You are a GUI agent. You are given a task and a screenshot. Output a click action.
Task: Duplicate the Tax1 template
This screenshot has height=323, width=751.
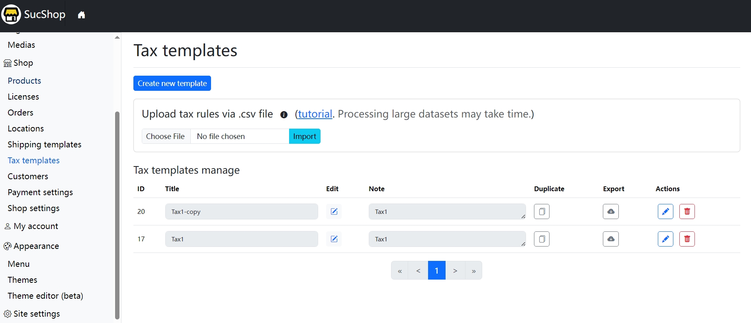click(x=542, y=239)
